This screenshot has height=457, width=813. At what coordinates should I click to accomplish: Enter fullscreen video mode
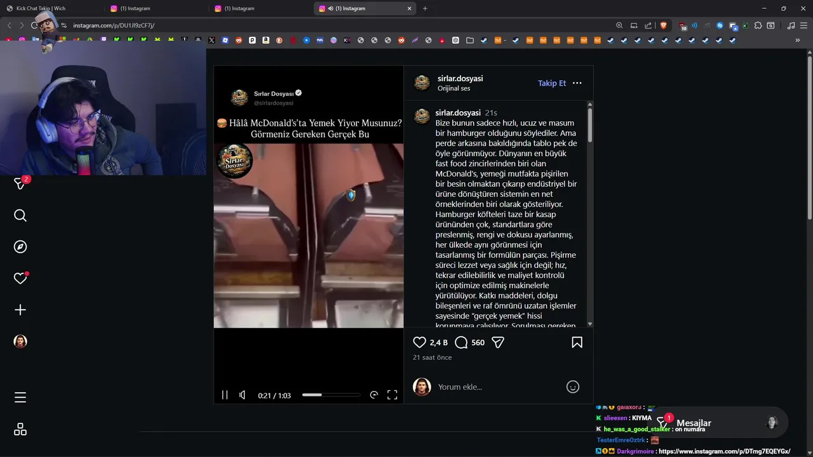point(393,395)
